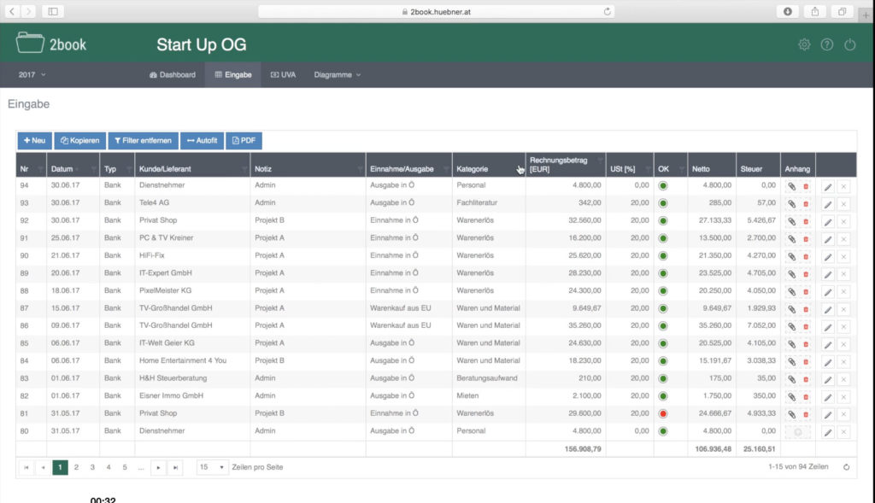Go to page 3
This screenshot has height=503, width=875.
pyautogui.click(x=92, y=467)
